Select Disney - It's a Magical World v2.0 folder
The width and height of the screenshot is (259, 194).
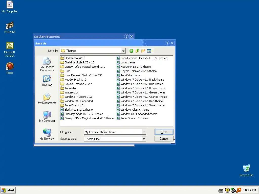pos(83,67)
